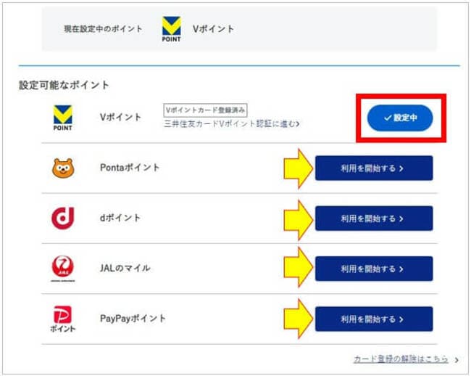Click the JALのマイル label text
The width and height of the screenshot is (471, 376).
click(x=125, y=268)
